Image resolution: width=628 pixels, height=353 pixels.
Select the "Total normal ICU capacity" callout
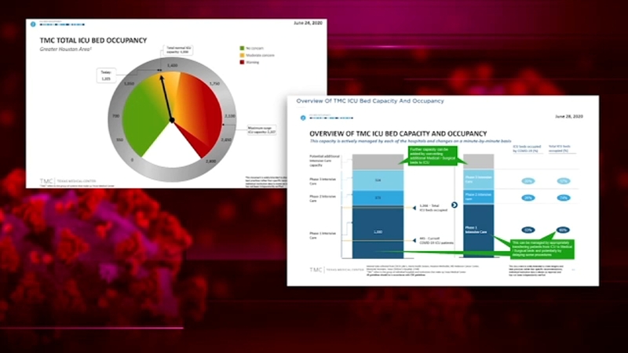[x=177, y=49]
